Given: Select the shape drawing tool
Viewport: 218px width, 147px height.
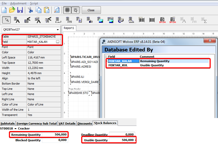Looking at the screenshot, I should pos(89,20).
